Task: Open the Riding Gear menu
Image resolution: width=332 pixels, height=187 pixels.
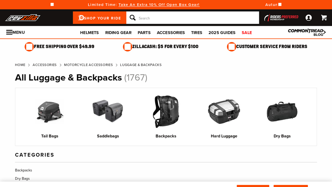Action: (118, 33)
